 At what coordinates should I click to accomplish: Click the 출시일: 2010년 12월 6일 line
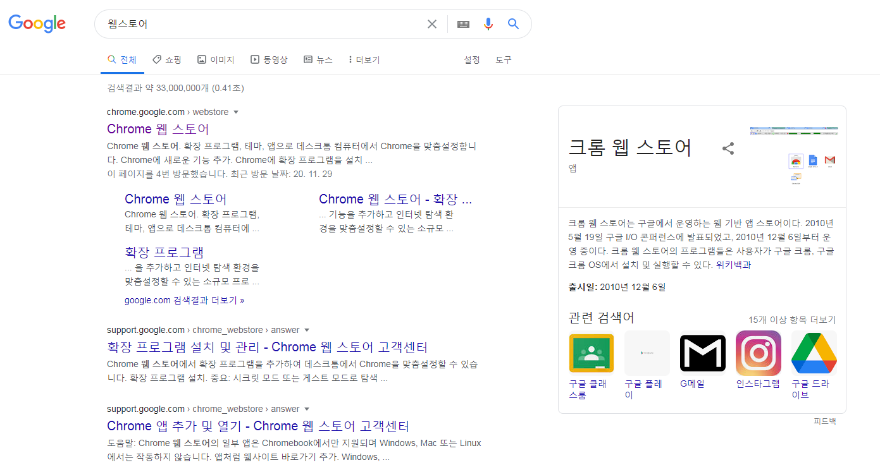[617, 287]
